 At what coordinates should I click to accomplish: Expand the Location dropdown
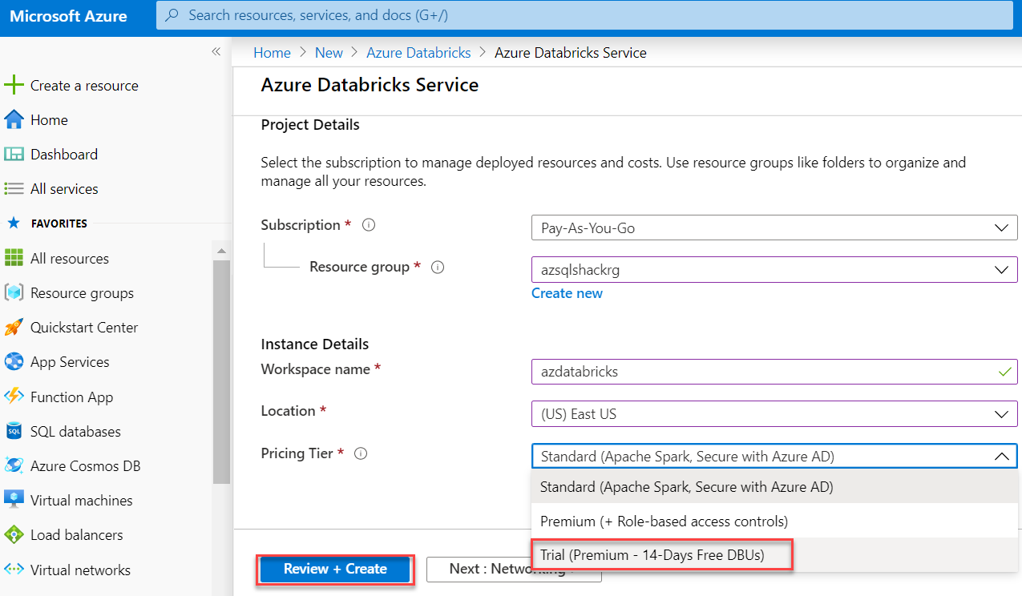tap(774, 414)
